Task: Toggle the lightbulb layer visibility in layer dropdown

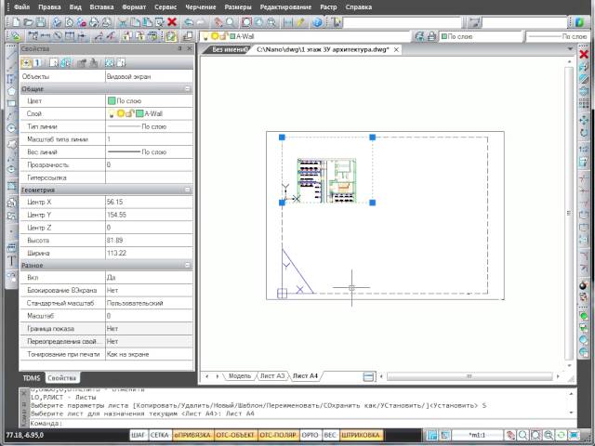Action: (x=205, y=36)
